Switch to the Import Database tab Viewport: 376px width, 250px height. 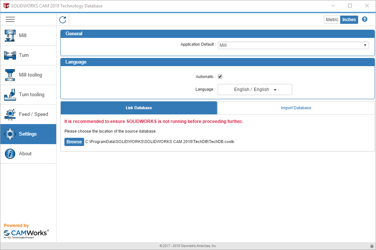(296, 108)
